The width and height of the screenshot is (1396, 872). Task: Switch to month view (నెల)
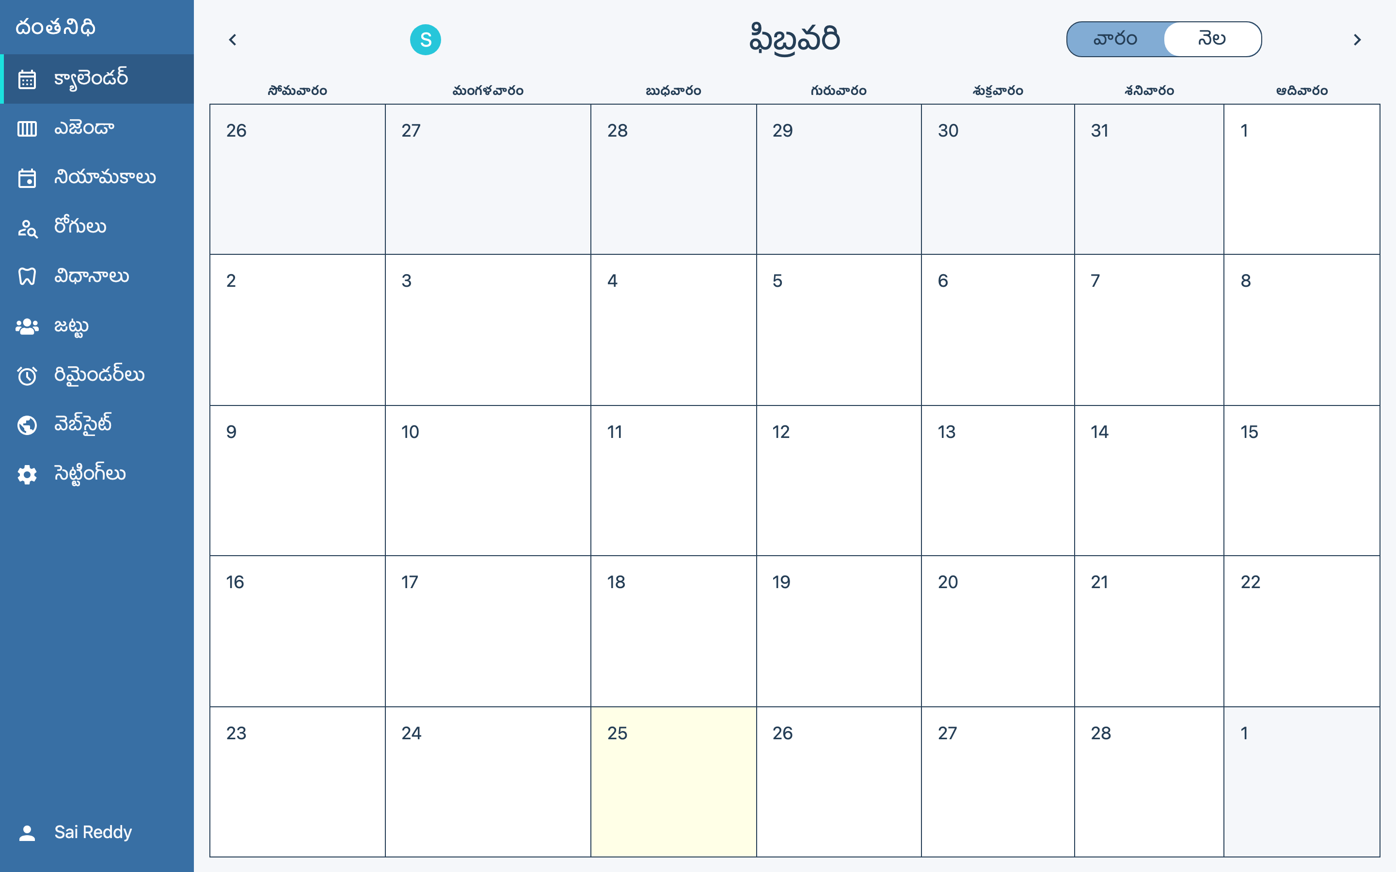point(1212,39)
